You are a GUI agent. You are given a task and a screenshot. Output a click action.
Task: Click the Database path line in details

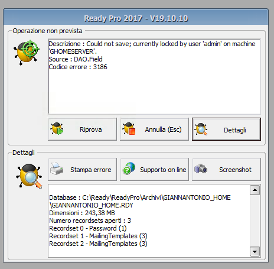(140, 201)
